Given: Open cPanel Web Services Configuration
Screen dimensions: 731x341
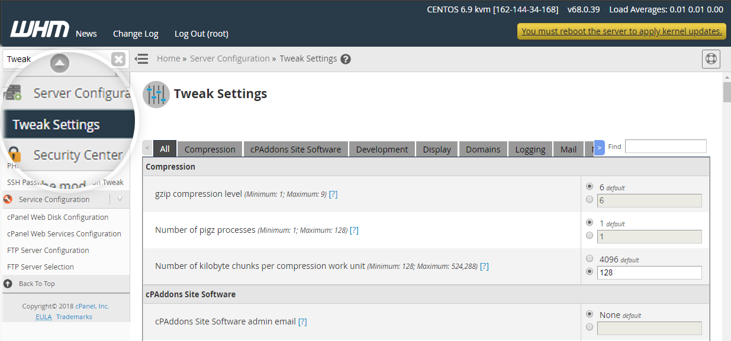Looking at the screenshot, I should pyautogui.click(x=64, y=233).
